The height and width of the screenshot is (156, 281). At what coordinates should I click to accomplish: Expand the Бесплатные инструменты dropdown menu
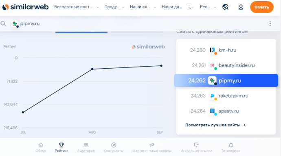[77, 7]
